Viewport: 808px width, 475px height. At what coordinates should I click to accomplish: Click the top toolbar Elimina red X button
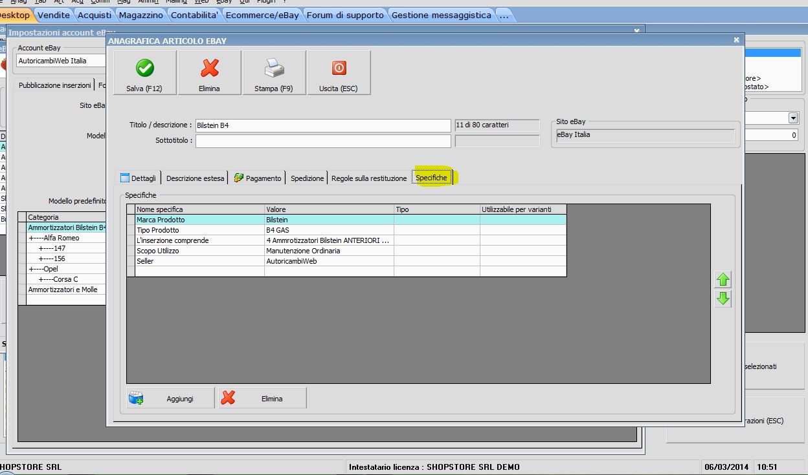point(209,73)
